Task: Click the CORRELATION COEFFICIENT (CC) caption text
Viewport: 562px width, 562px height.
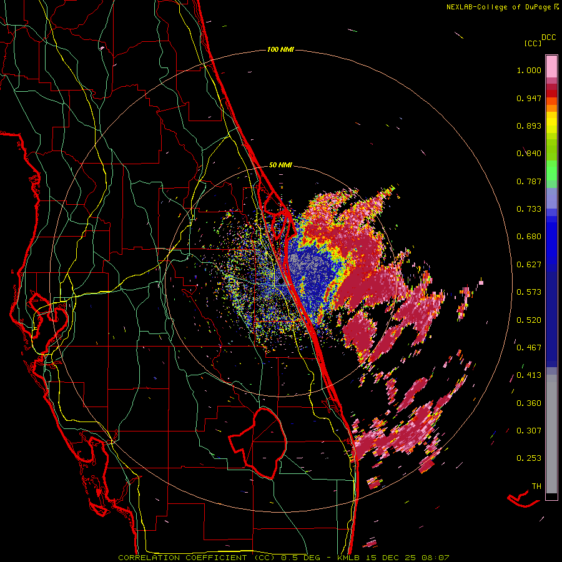Action: [197, 558]
